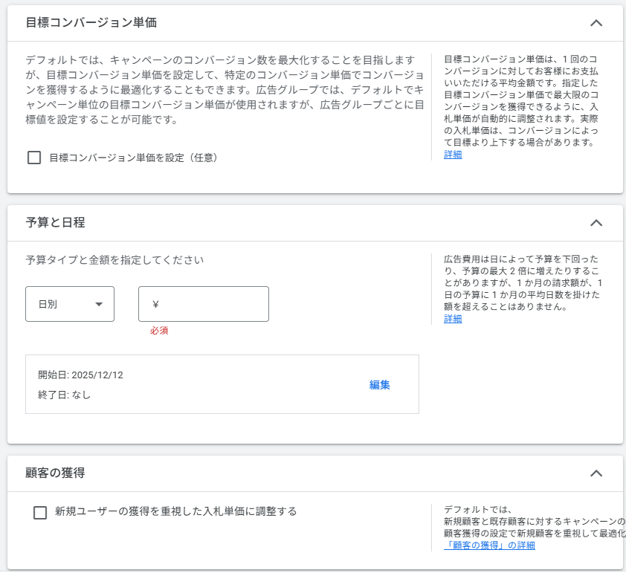The height and width of the screenshot is (573, 626).
Task: Open the 「顧客の獲得」の詳細 link
Action: click(x=489, y=546)
